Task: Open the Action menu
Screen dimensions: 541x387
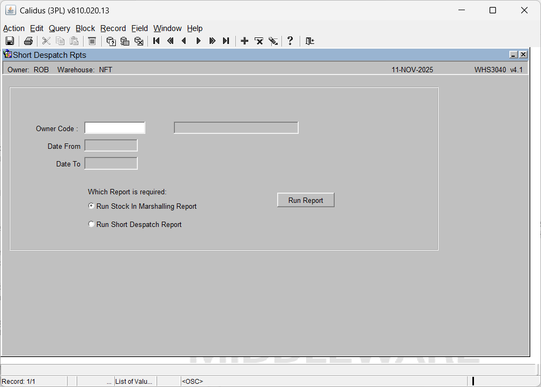Action: pos(14,28)
